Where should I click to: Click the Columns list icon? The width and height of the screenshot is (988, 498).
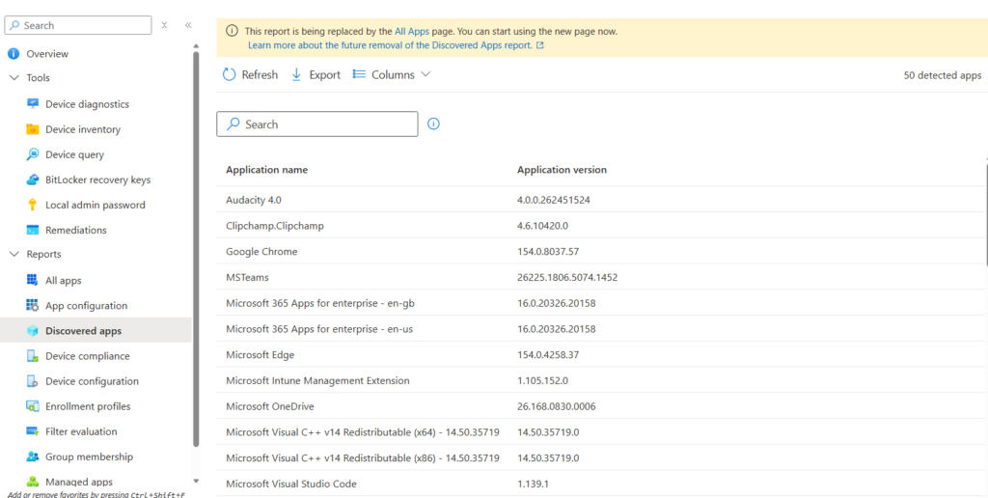(359, 74)
